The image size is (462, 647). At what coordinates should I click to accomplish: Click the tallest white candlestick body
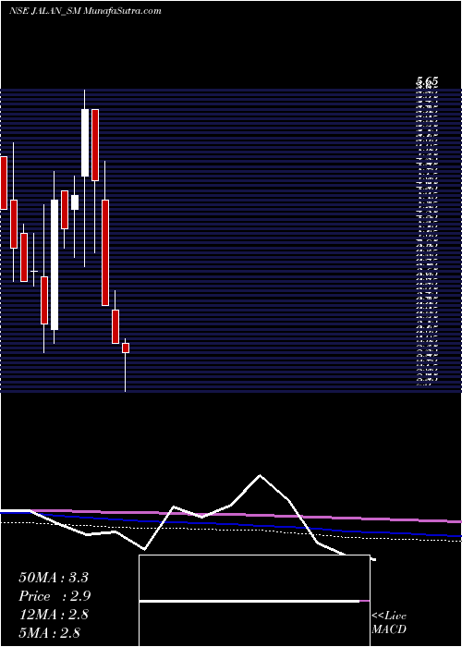55,265
